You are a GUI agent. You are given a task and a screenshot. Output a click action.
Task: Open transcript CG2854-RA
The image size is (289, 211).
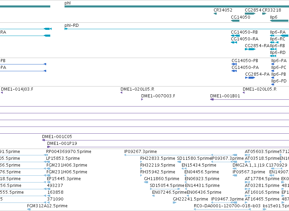pos(257,46)
